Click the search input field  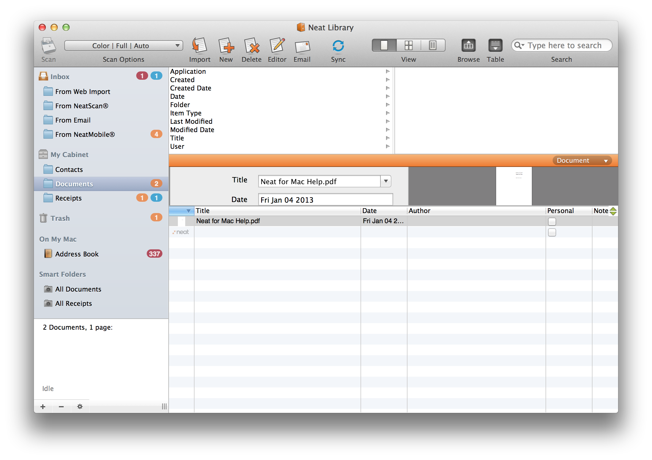point(561,45)
